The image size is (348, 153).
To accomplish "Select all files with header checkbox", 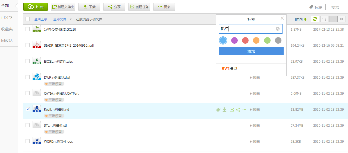I will point(28,19).
